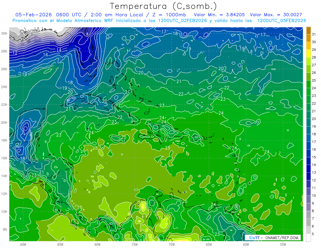Click the dark blue legend swatch between 13 and 14

308,169
